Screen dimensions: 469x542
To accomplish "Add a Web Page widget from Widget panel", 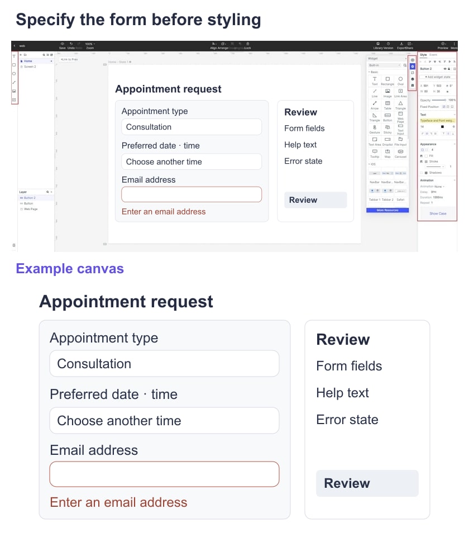I will pos(401,117).
